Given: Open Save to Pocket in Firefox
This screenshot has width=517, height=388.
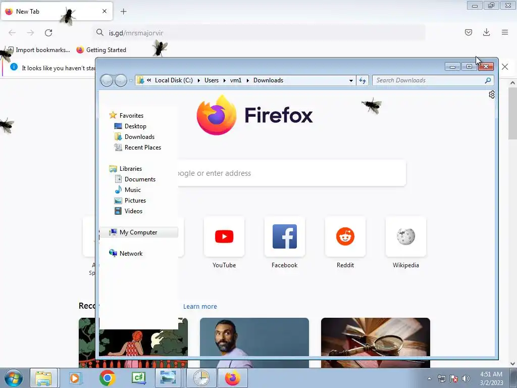Looking at the screenshot, I should coord(469,32).
